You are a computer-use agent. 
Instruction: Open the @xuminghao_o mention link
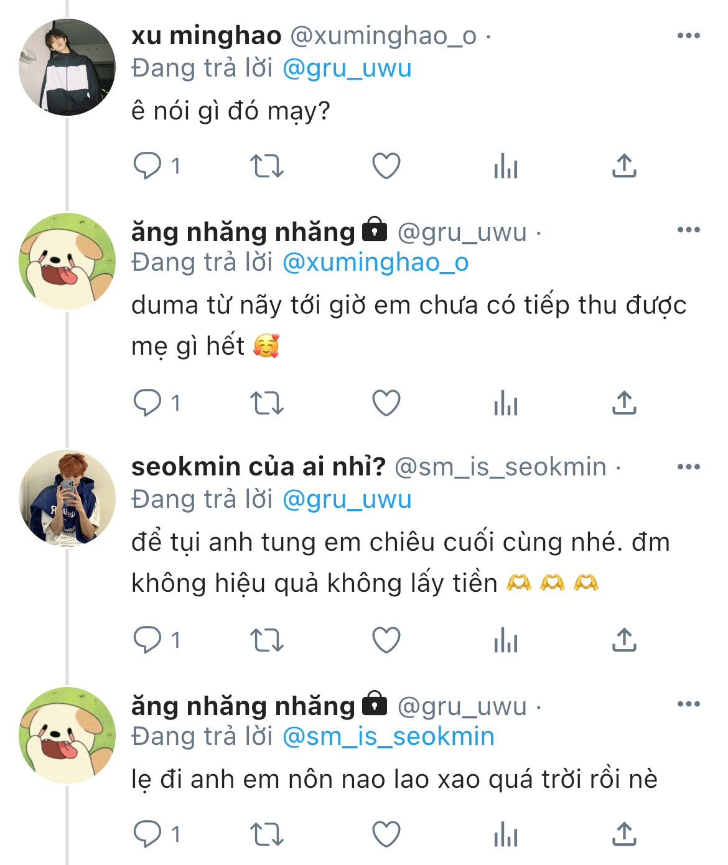[375, 263]
